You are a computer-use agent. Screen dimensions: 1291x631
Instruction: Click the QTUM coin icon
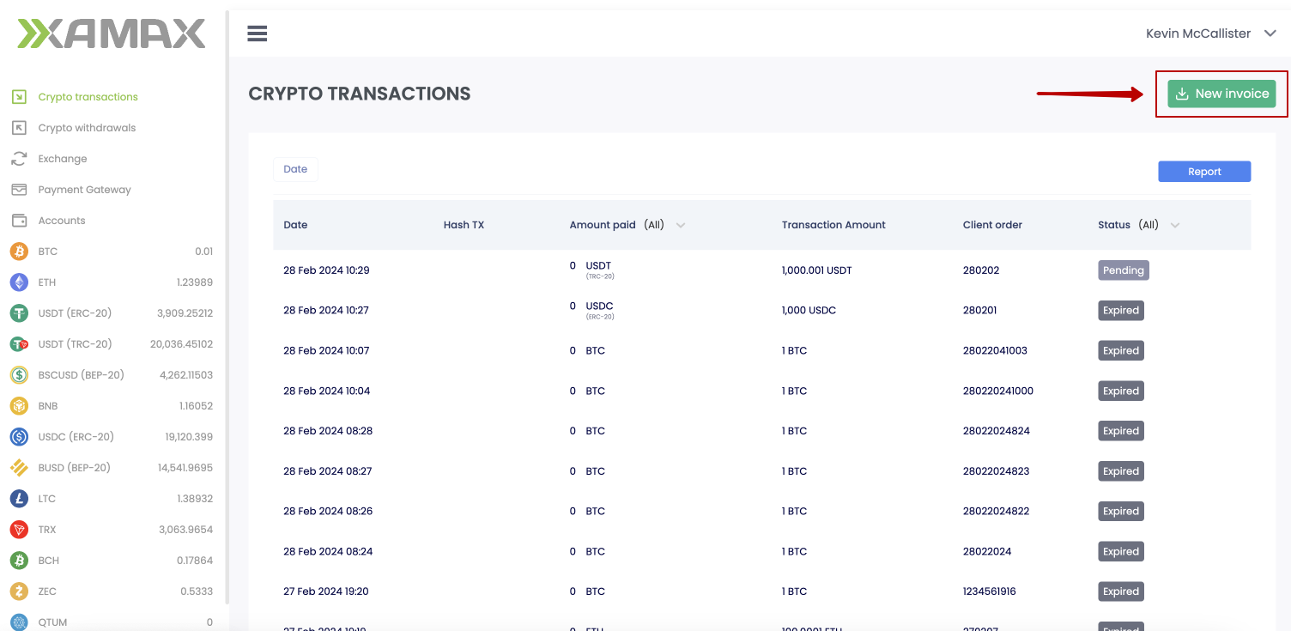(19, 622)
